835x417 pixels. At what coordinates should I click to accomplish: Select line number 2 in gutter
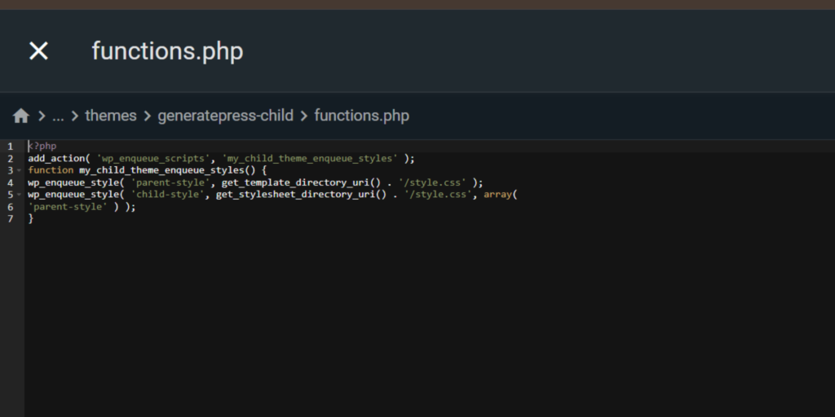[x=10, y=159]
